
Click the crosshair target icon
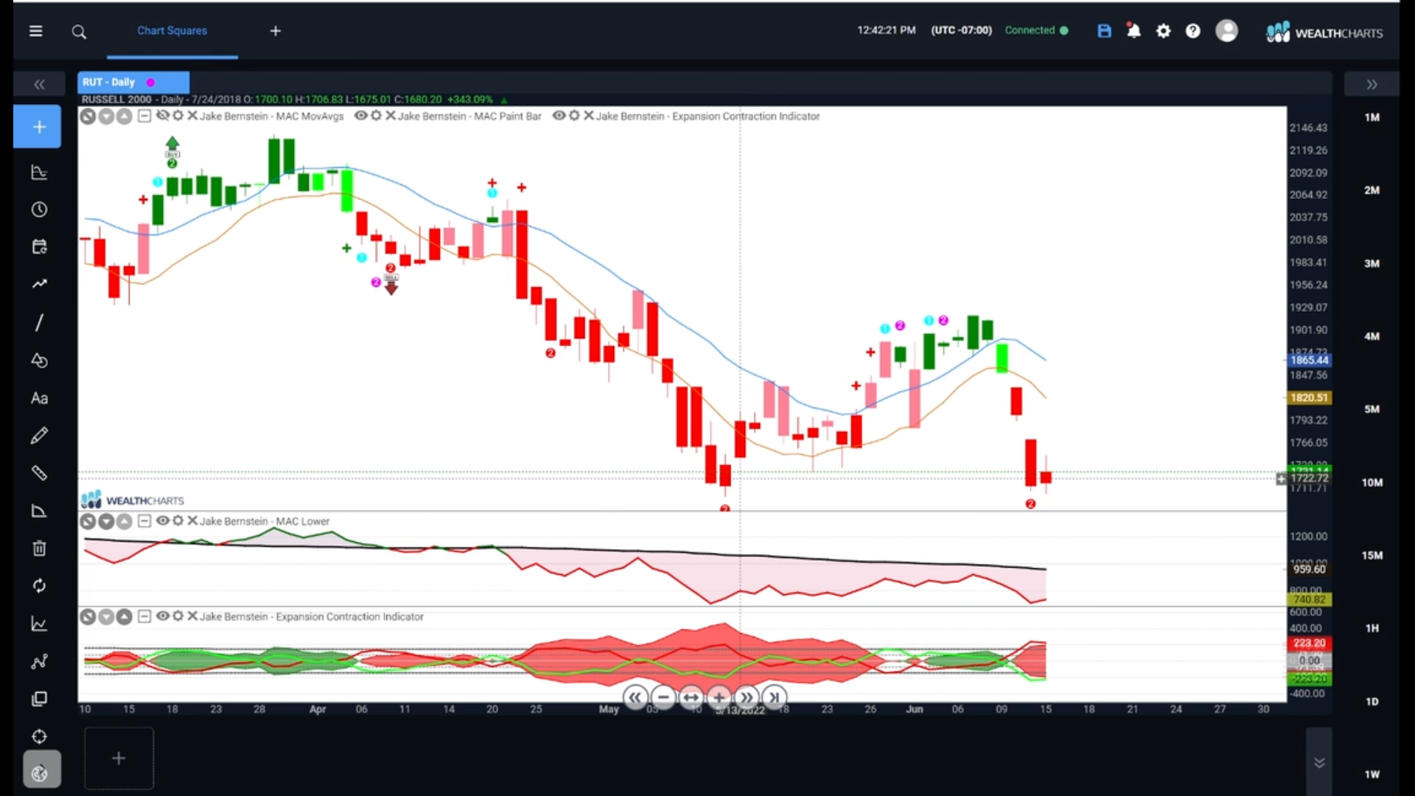[x=39, y=736]
